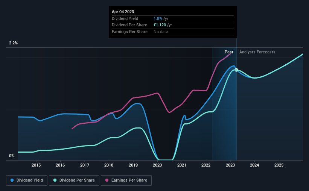The width and height of the screenshot is (309, 191).
Task: Select the 2015 label on the x-axis
Action: [x=36, y=165]
